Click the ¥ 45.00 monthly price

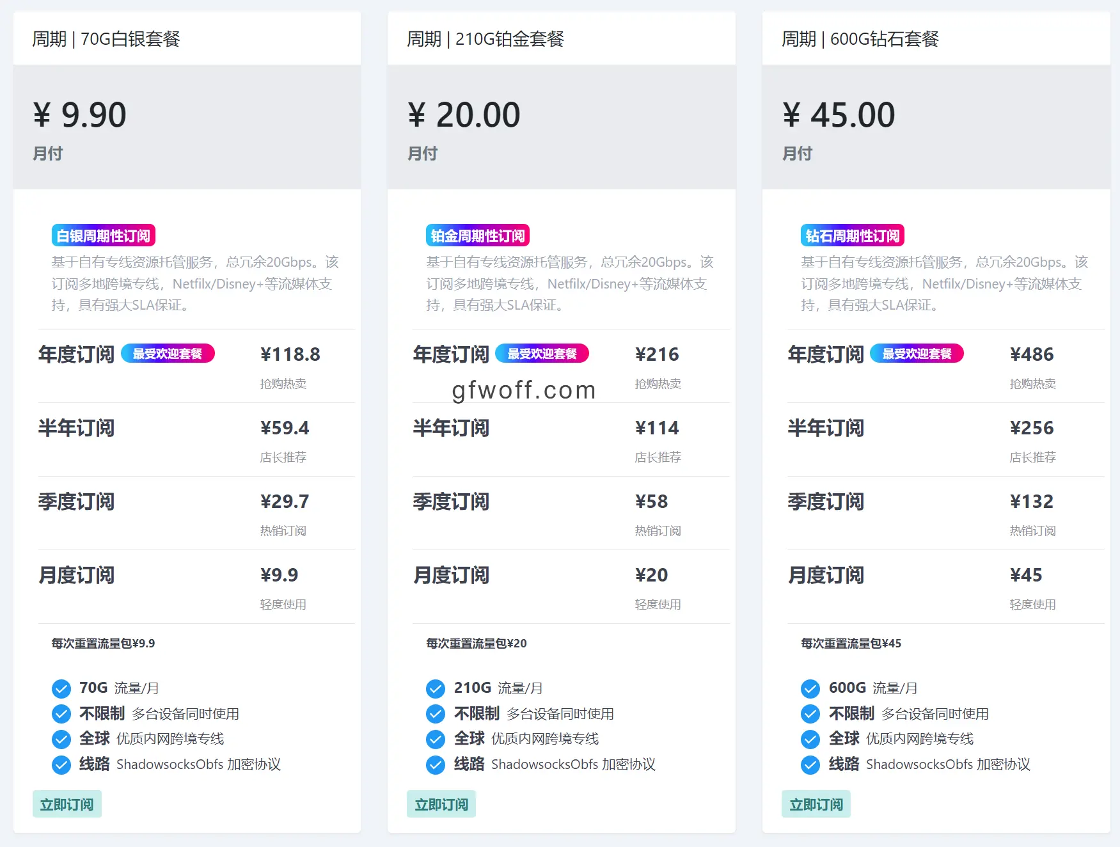click(x=839, y=115)
